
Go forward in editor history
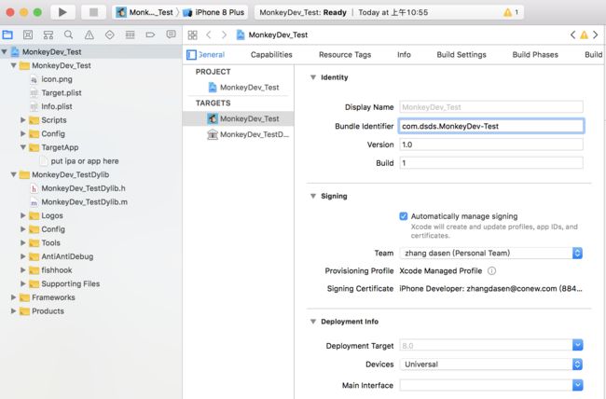[224, 34]
